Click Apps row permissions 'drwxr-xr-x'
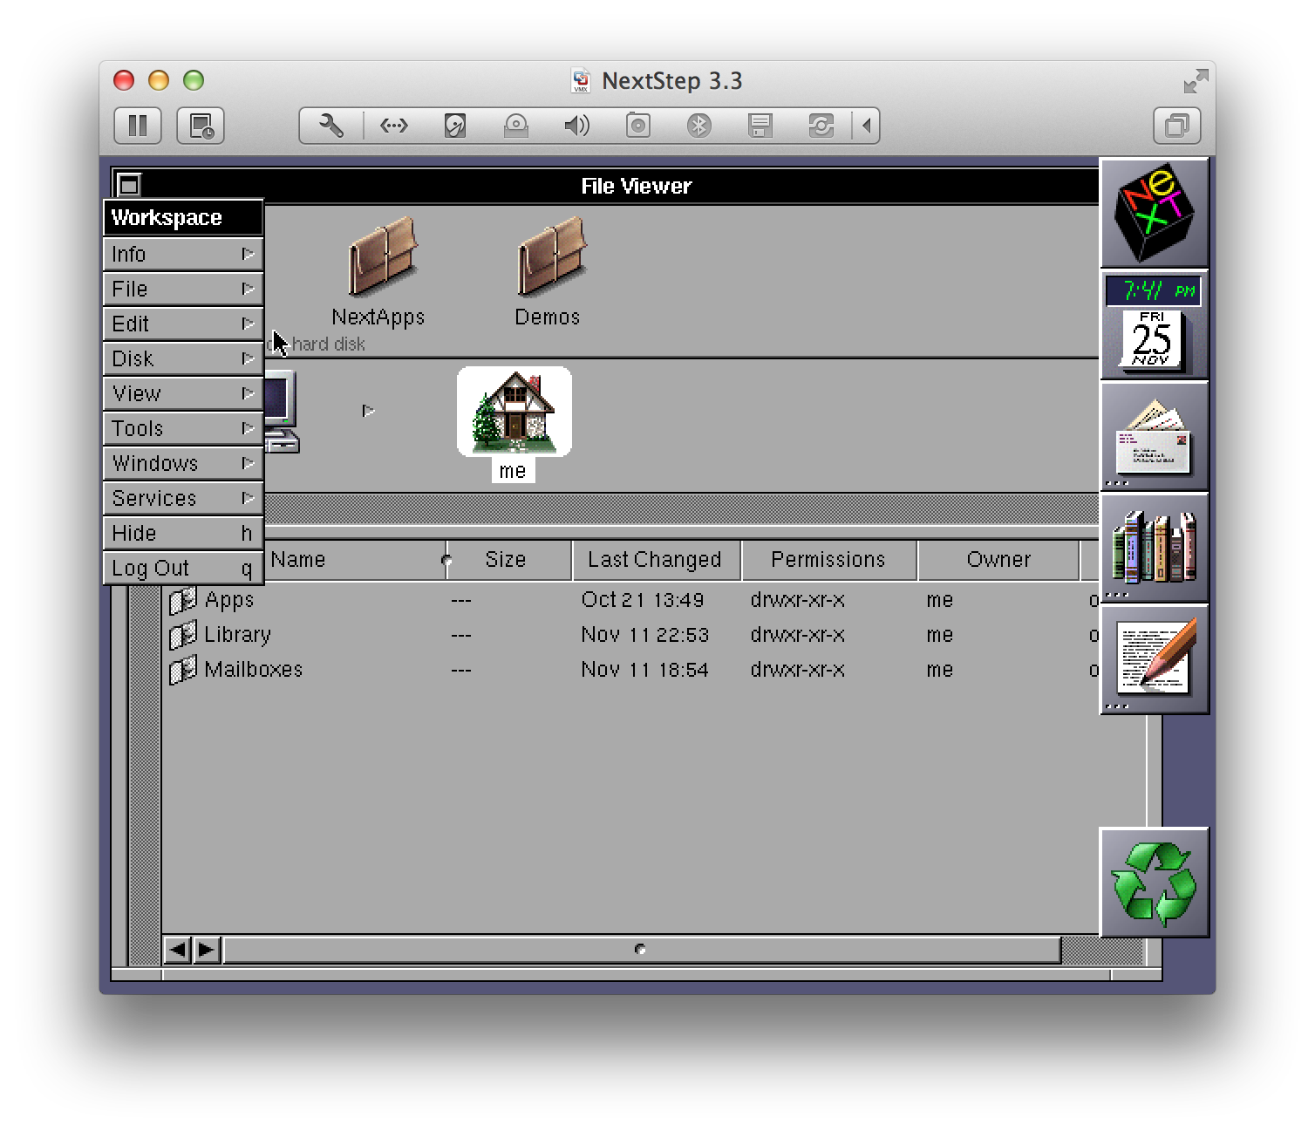Viewport: 1315px width, 1132px height. [x=797, y=600]
